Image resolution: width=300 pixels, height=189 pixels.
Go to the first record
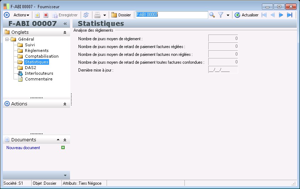264,15
